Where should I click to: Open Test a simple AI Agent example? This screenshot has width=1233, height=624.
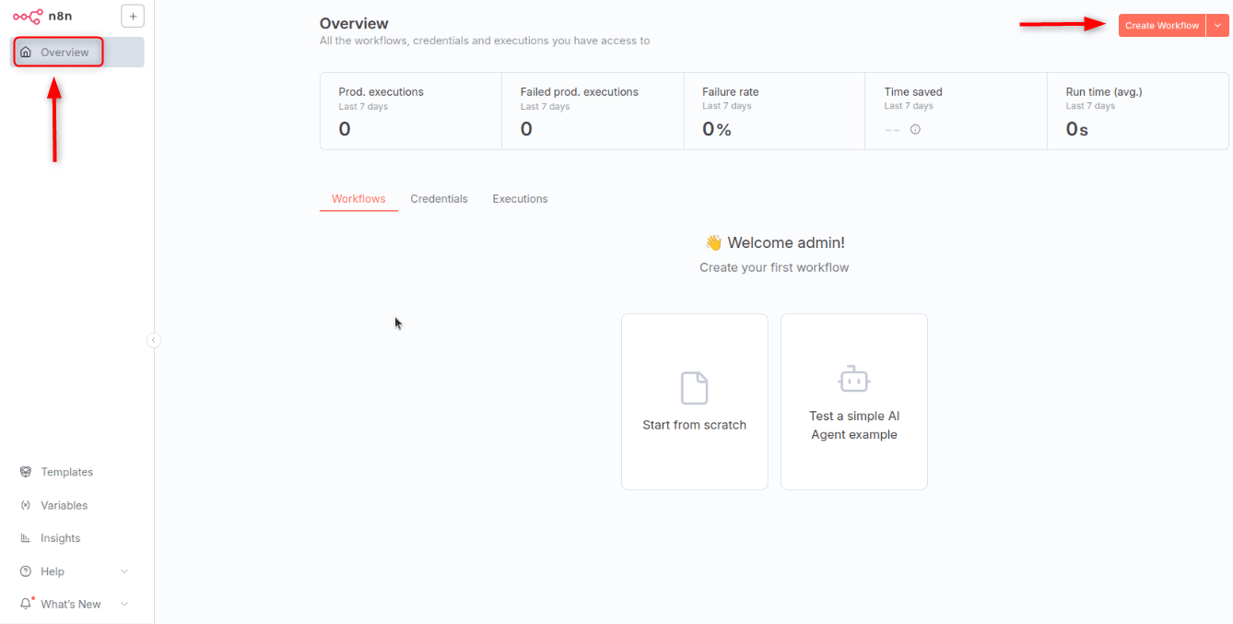(853, 401)
